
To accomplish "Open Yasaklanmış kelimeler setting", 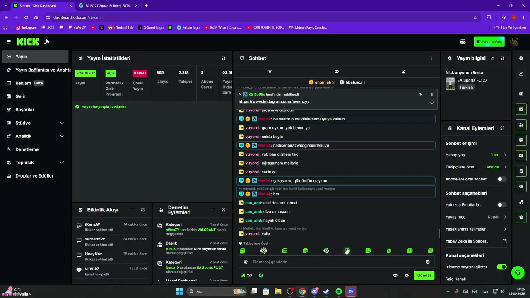I will pyautogui.click(x=476, y=229).
